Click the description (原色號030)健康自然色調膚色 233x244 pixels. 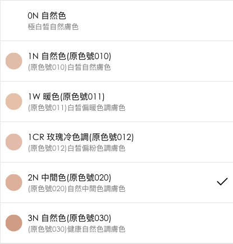(x=77, y=229)
